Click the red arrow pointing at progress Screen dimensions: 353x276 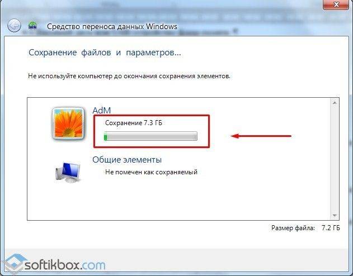pos(261,136)
